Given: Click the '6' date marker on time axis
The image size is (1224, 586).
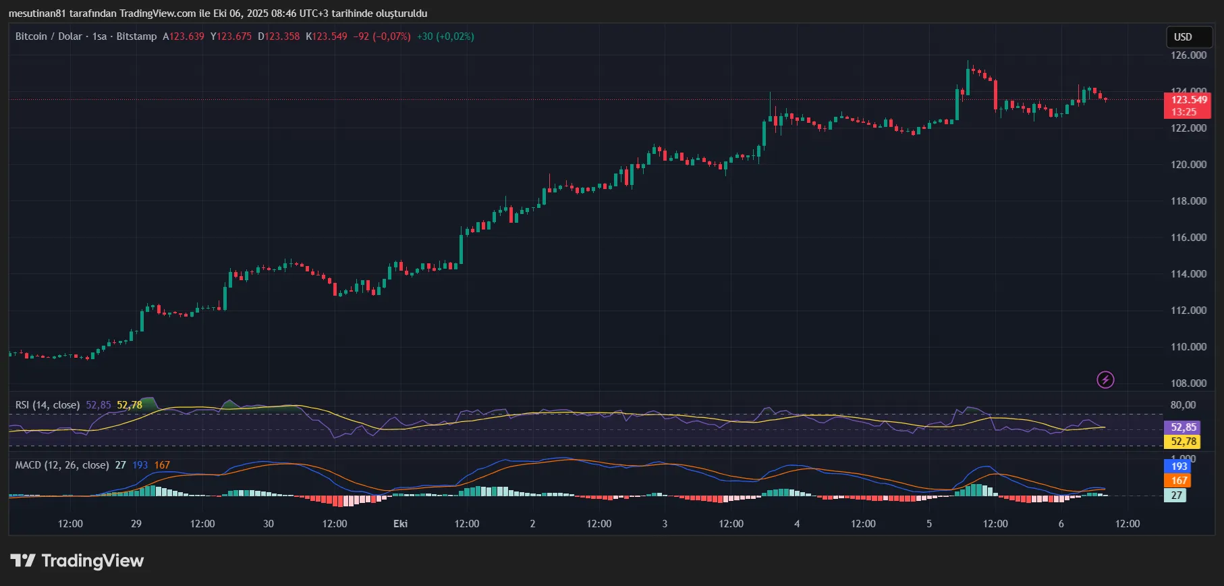Looking at the screenshot, I should 1061,524.
